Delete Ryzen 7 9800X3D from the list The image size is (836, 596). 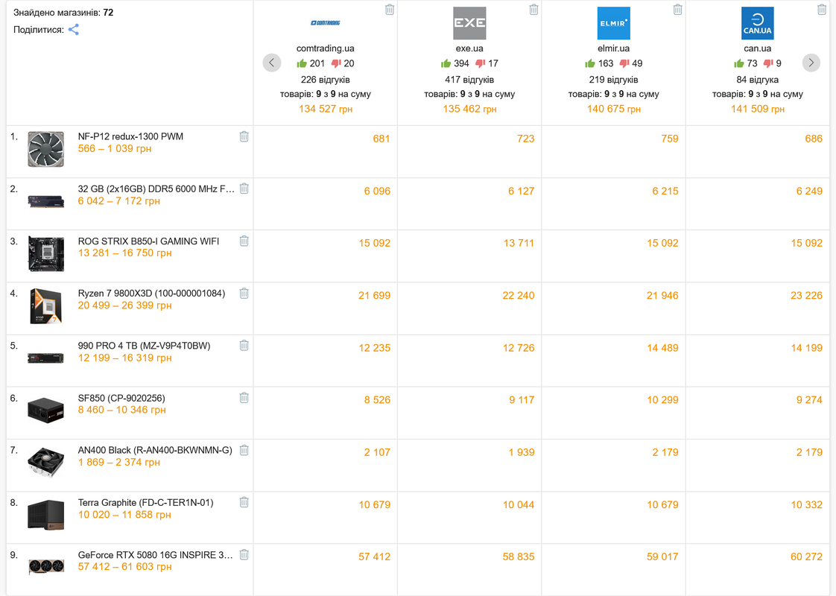[x=244, y=294]
